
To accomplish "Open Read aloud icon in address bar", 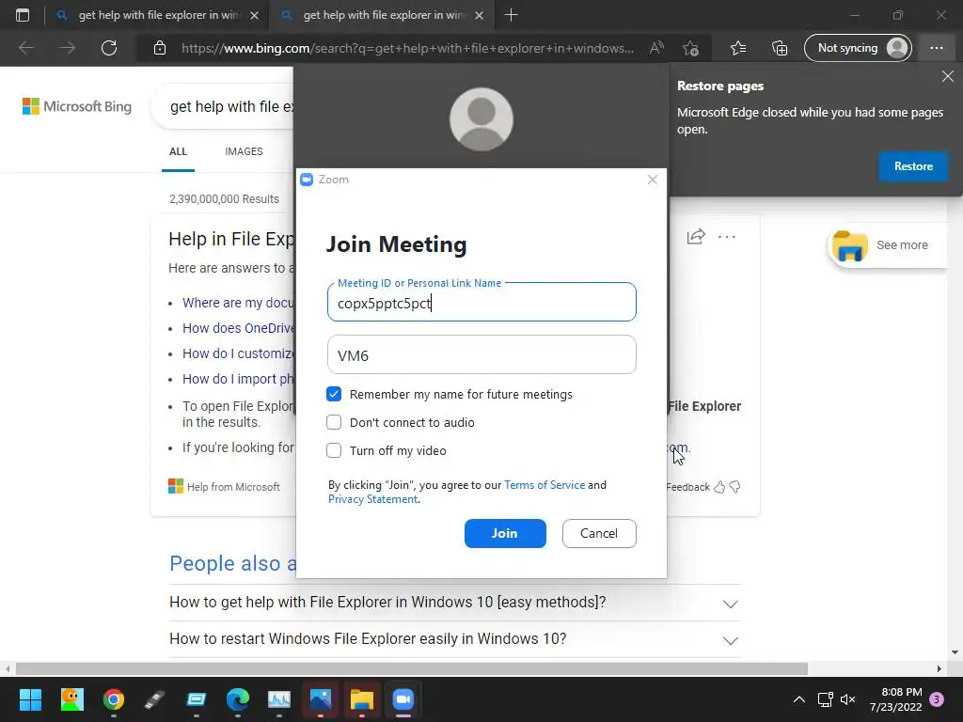I will [656, 48].
